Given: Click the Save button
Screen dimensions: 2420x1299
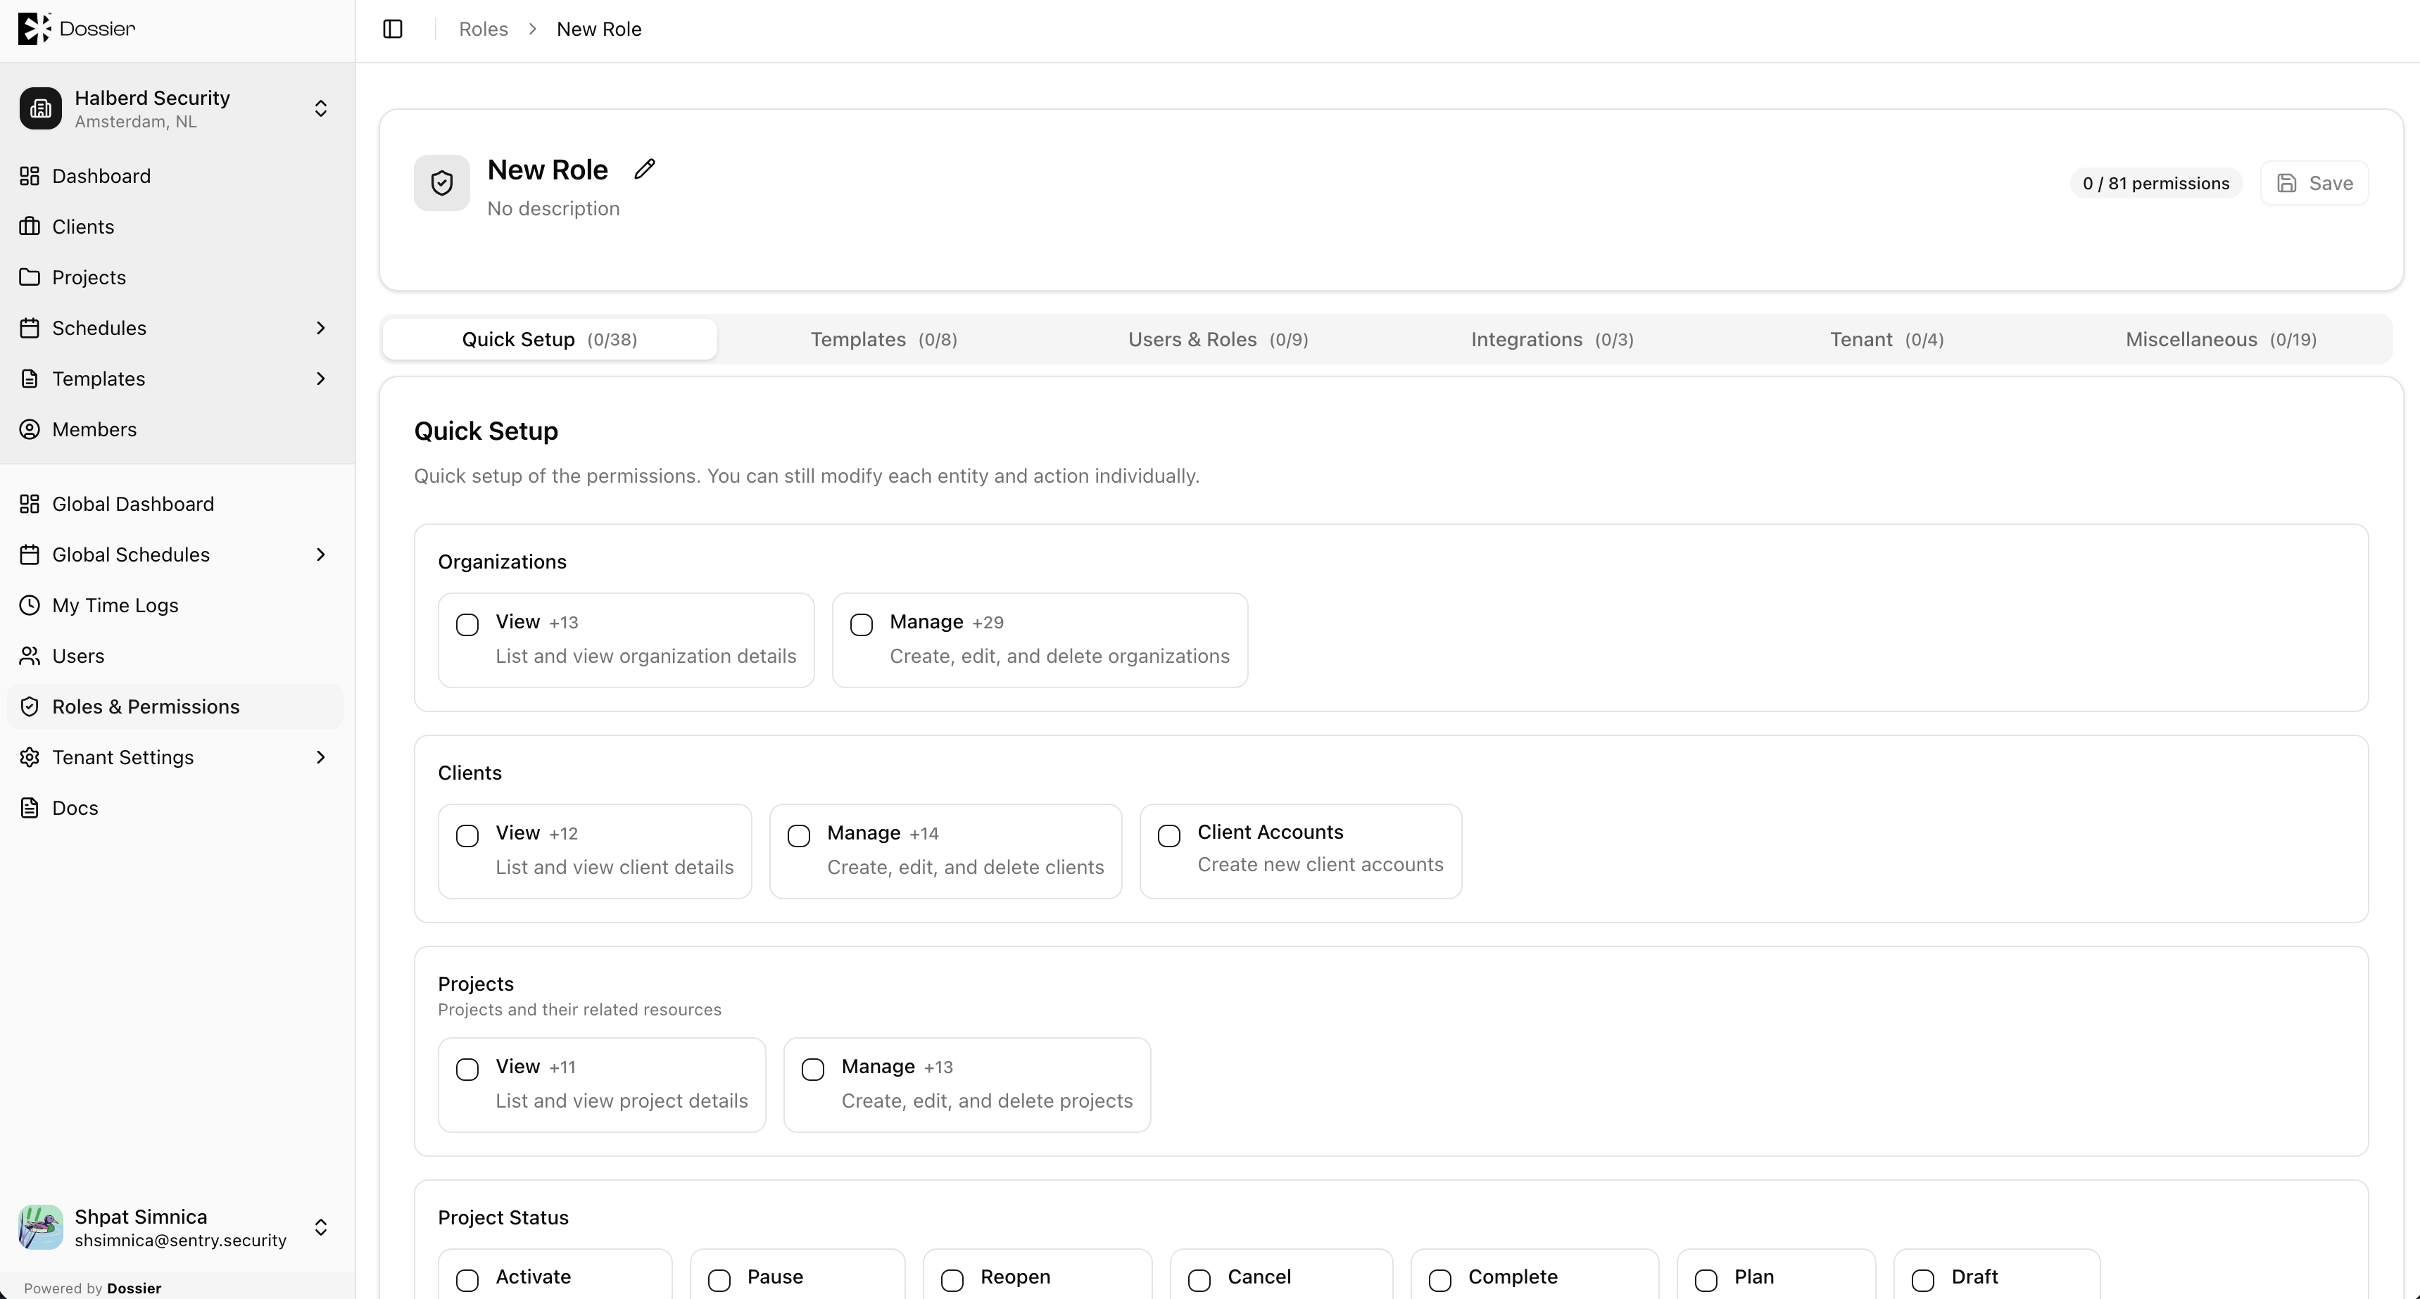Looking at the screenshot, I should pyautogui.click(x=2314, y=183).
